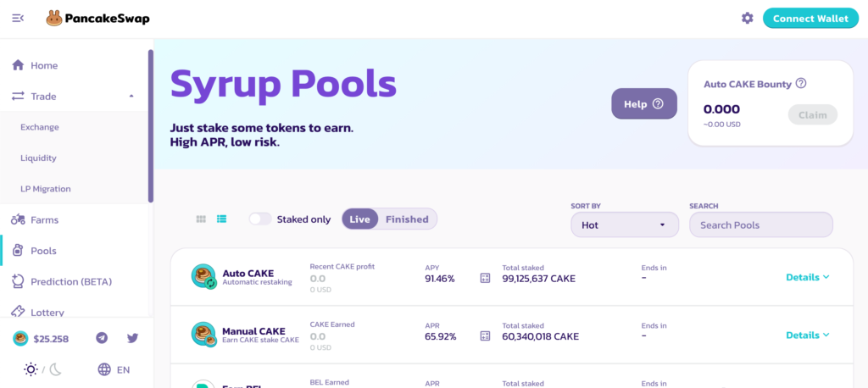Toggle dark mode with sun/moon icons
This screenshot has height=388, width=868.
click(43, 369)
